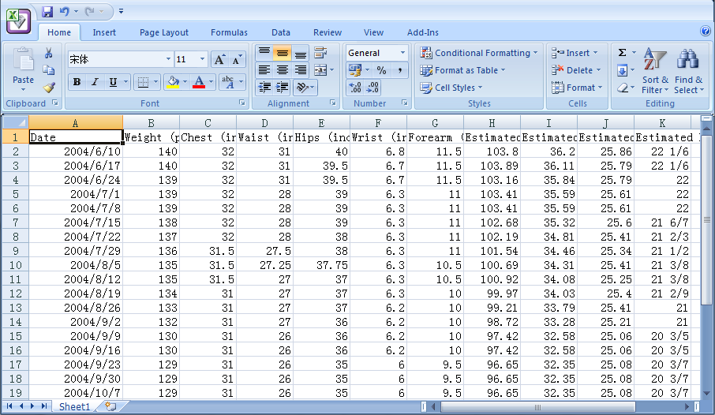The width and height of the screenshot is (715, 415).
Task: Activate the Format Painter brush
Action: pos(49,87)
